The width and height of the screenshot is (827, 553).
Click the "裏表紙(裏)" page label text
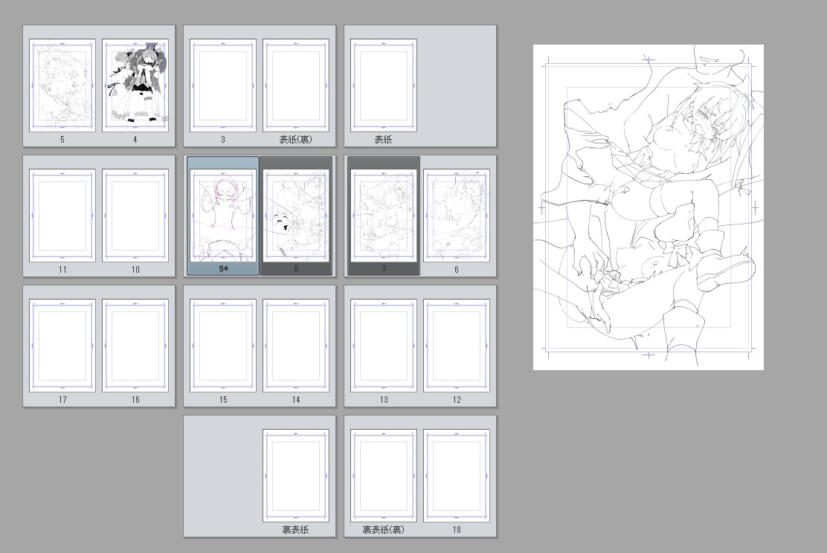pyautogui.click(x=384, y=530)
